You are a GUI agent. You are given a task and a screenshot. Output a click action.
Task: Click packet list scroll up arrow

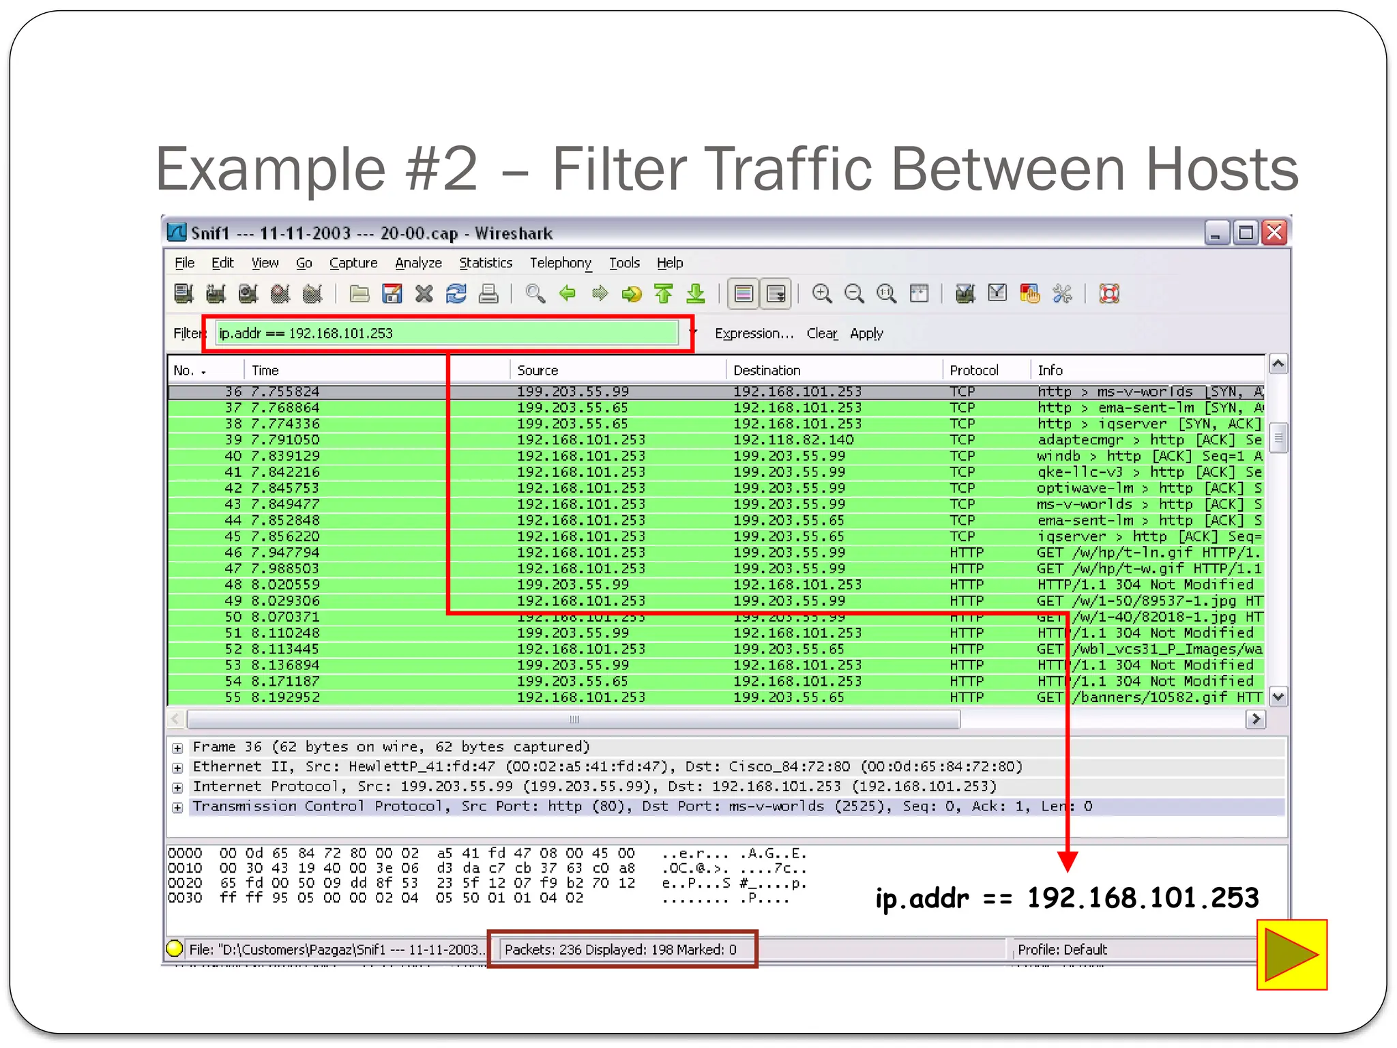click(1278, 364)
